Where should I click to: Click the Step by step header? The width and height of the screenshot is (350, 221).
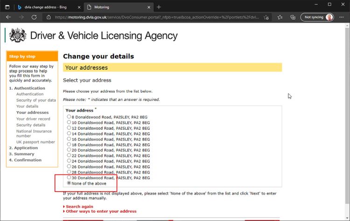tap(32, 56)
